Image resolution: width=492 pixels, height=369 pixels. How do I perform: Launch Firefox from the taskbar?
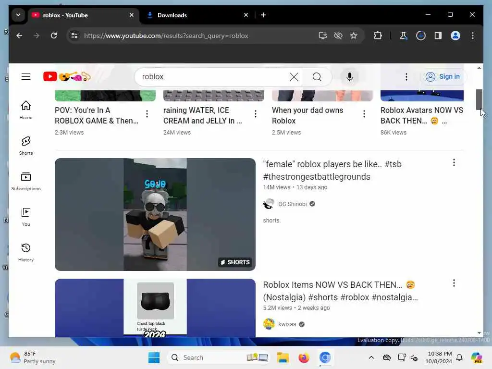tap(304, 357)
